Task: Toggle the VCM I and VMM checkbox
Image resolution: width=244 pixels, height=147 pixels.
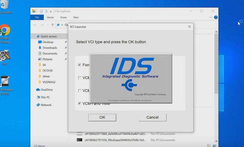Action: [x=80, y=104]
